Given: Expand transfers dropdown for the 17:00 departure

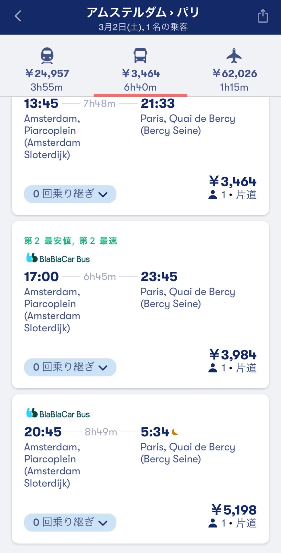Looking at the screenshot, I should pos(70,367).
